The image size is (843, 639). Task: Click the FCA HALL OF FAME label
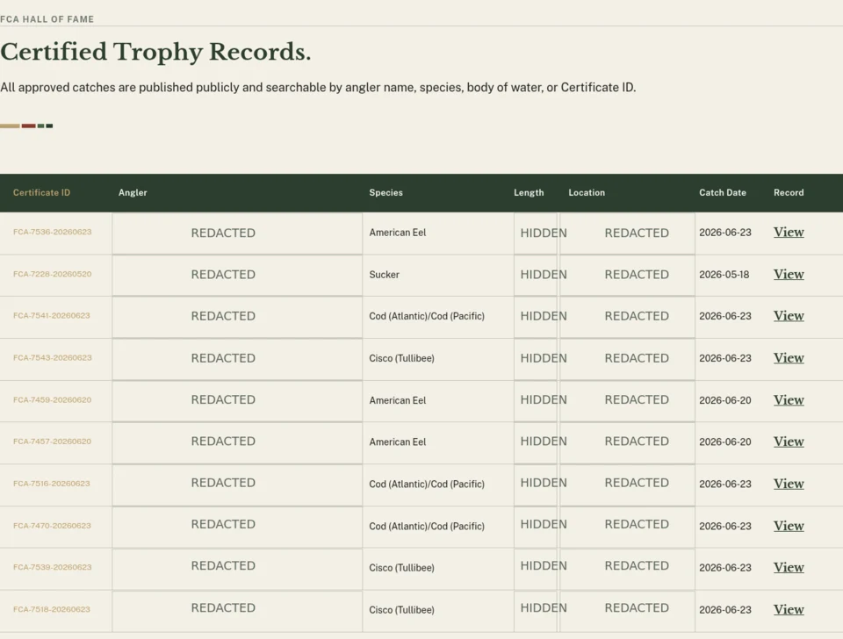(x=47, y=19)
